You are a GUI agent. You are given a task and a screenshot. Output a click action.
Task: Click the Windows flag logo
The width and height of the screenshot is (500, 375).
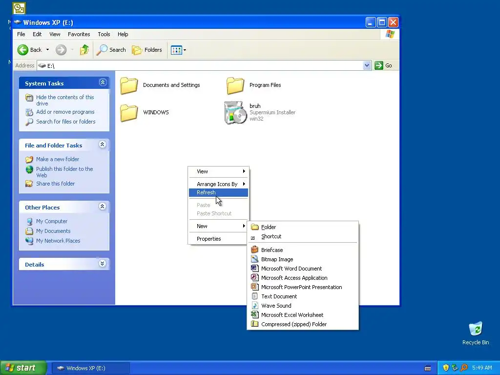point(390,34)
